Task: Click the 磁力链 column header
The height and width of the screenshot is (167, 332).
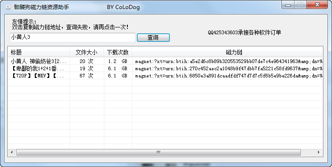Action: [227, 52]
